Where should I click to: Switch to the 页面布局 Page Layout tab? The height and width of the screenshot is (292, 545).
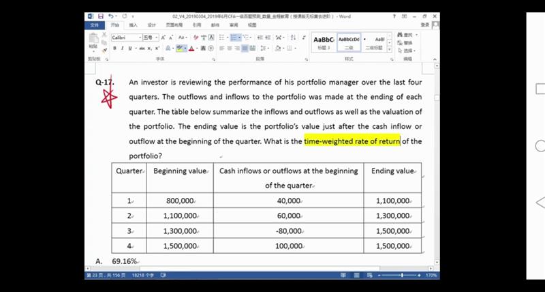pyautogui.click(x=174, y=25)
